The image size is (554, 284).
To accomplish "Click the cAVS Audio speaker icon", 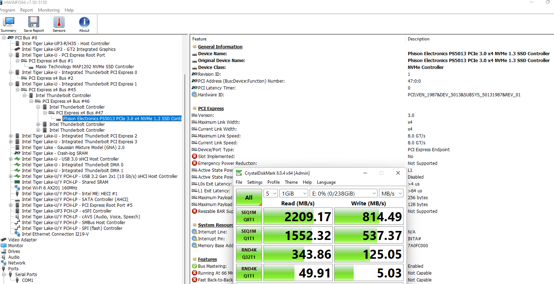I will tap(17, 217).
